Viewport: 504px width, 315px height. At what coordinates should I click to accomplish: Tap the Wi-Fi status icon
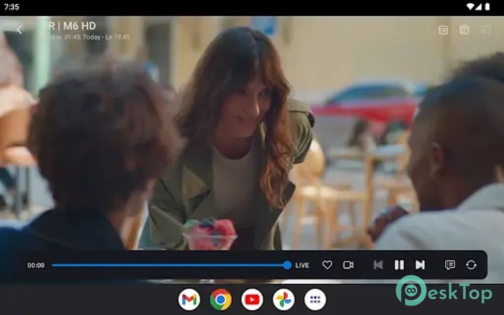[470, 7]
